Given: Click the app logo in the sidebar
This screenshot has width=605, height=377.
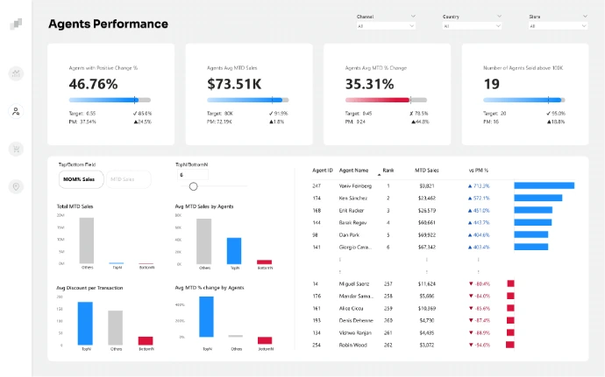Looking at the screenshot, I should (x=16, y=24).
